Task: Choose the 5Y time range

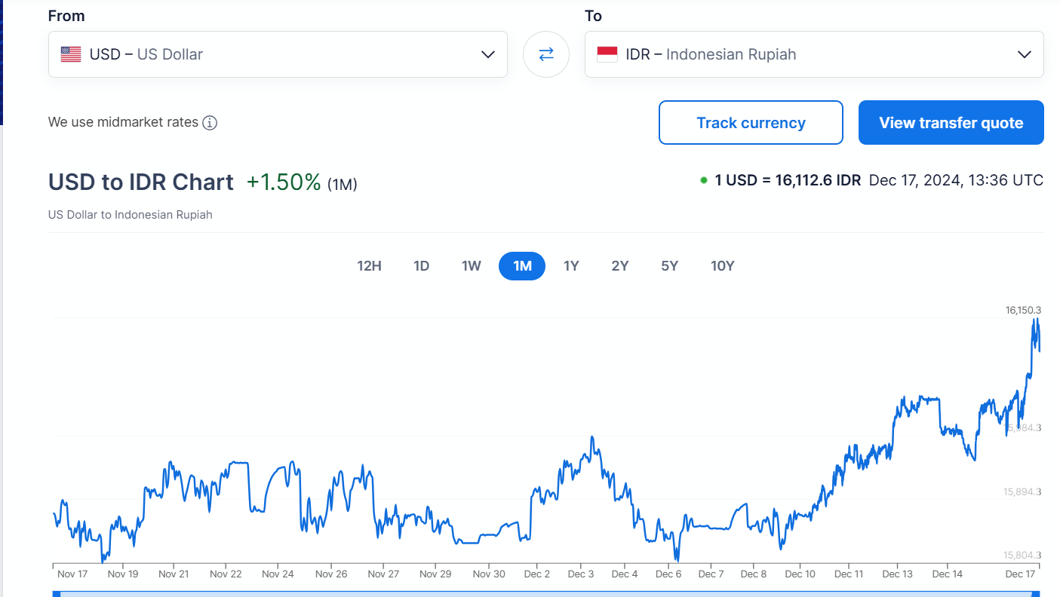Action: click(x=669, y=266)
